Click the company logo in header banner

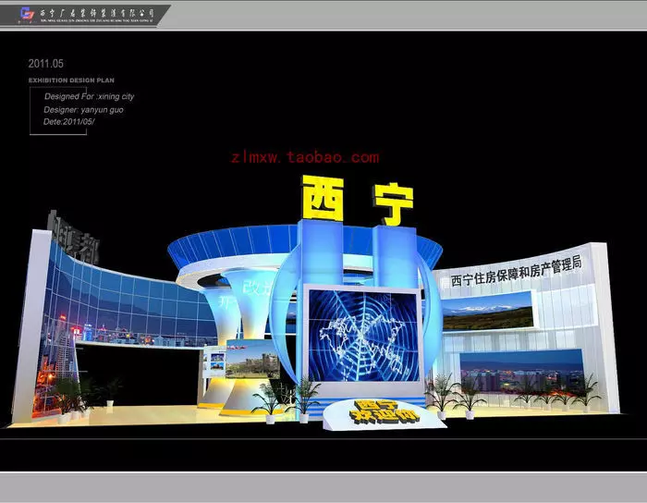[28, 15]
